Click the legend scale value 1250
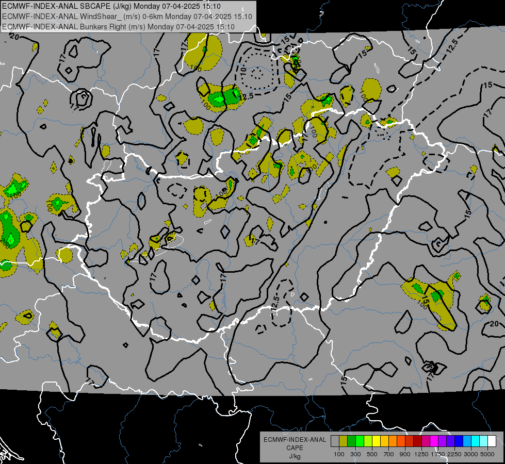This screenshot has height=464, width=505. pos(421,454)
